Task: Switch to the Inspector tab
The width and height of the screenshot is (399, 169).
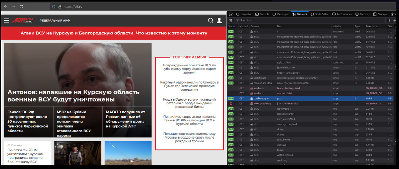Action: point(244,14)
